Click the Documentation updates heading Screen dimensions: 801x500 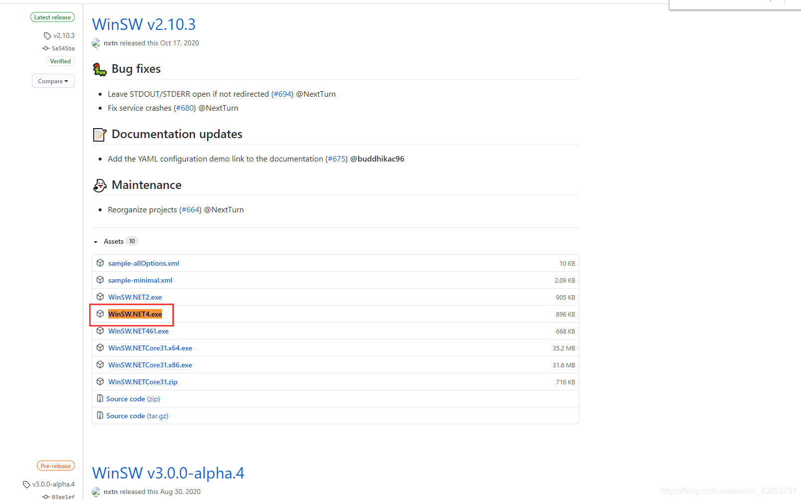[177, 134]
